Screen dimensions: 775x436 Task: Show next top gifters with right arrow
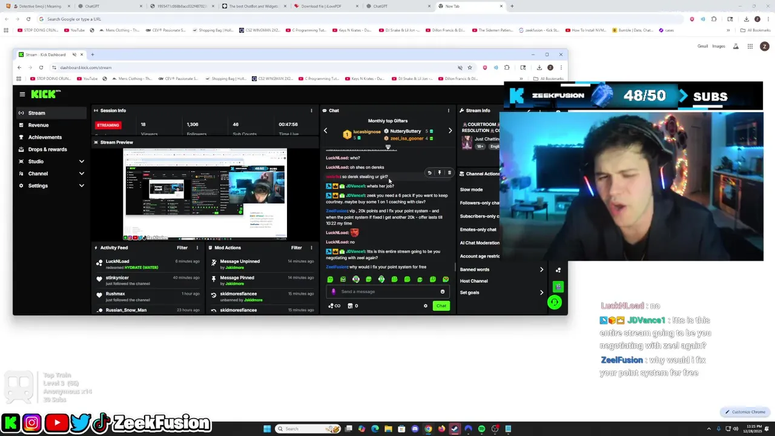point(450,131)
